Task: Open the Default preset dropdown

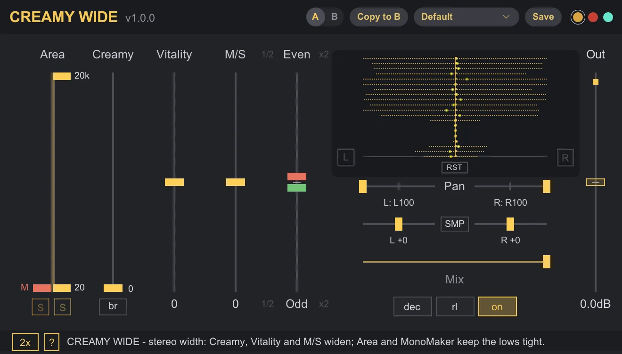Action: [x=466, y=17]
